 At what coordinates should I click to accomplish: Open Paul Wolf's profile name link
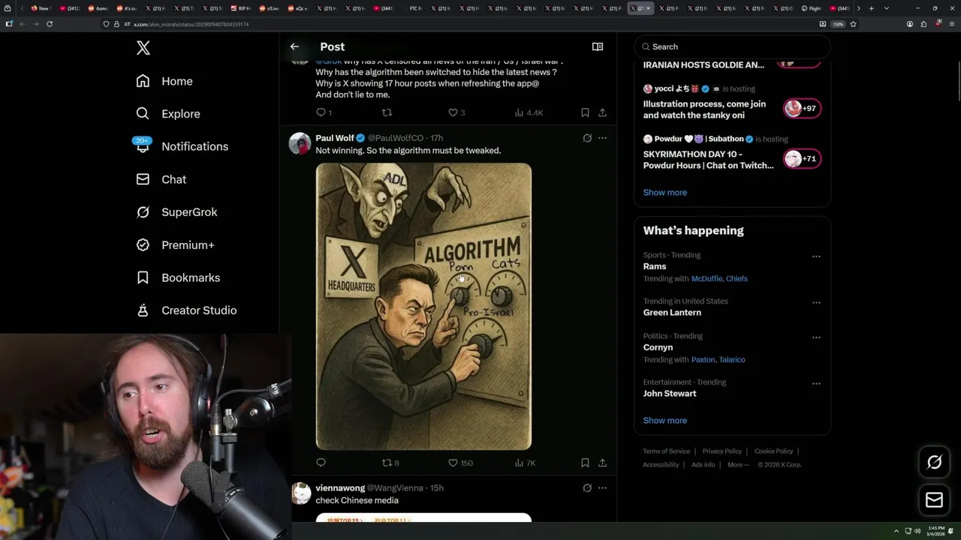click(335, 138)
